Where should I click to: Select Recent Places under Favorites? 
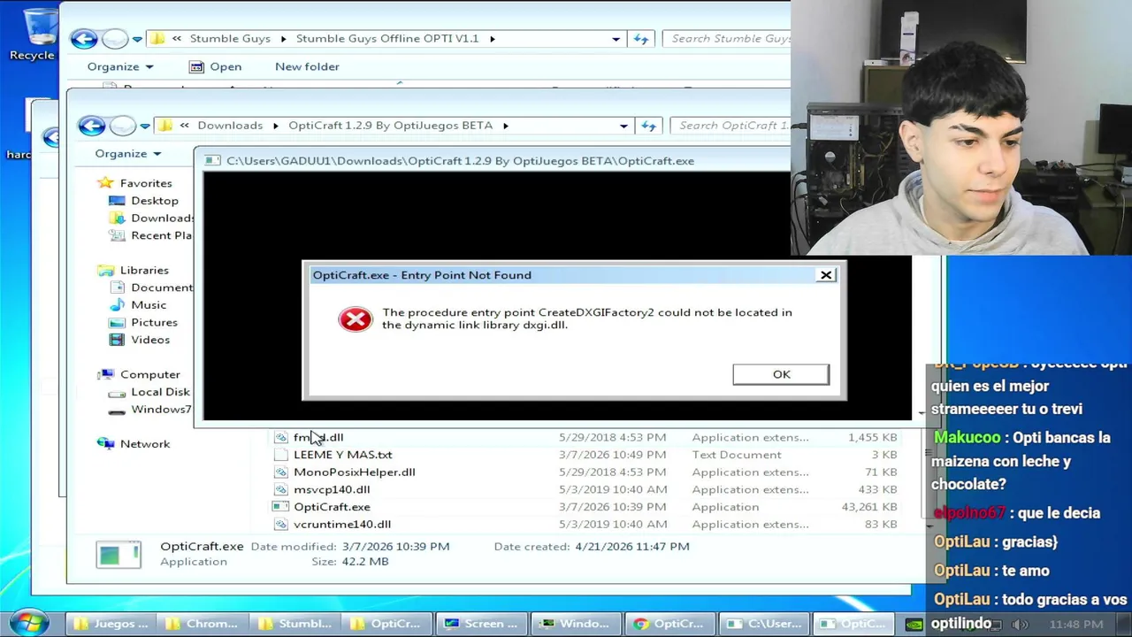tap(149, 235)
